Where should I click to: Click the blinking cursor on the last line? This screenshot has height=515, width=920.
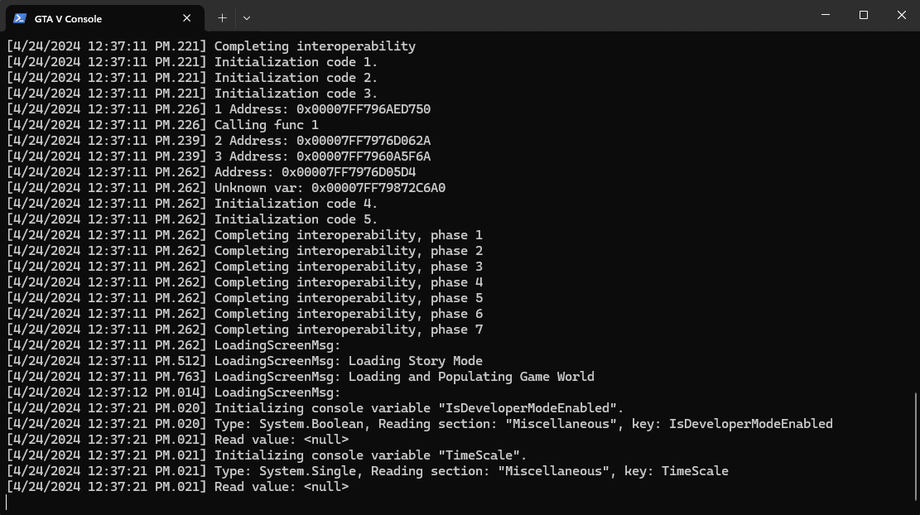(7, 503)
